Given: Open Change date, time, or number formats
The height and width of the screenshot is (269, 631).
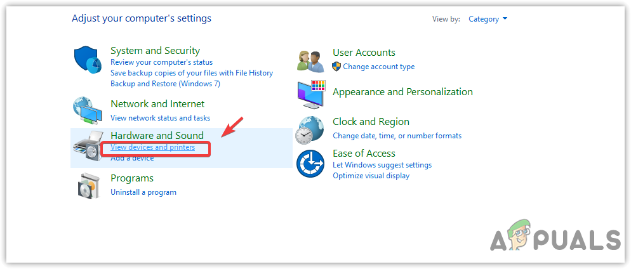Looking at the screenshot, I should click(x=397, y=135).
